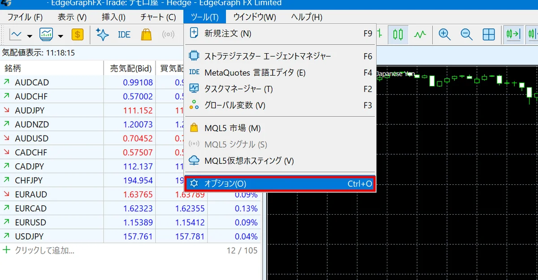Click the USDJPY daily change 0.04%
The width and height of the screenshot is (538, 280).
point(247,237)
